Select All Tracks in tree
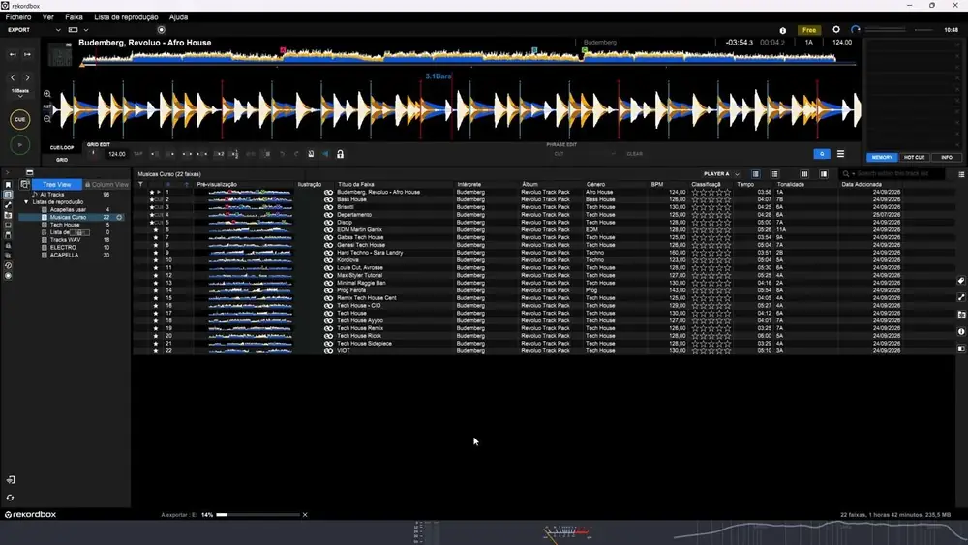The height and width of the screenshot is (545, 968). (x=52, y=195)
